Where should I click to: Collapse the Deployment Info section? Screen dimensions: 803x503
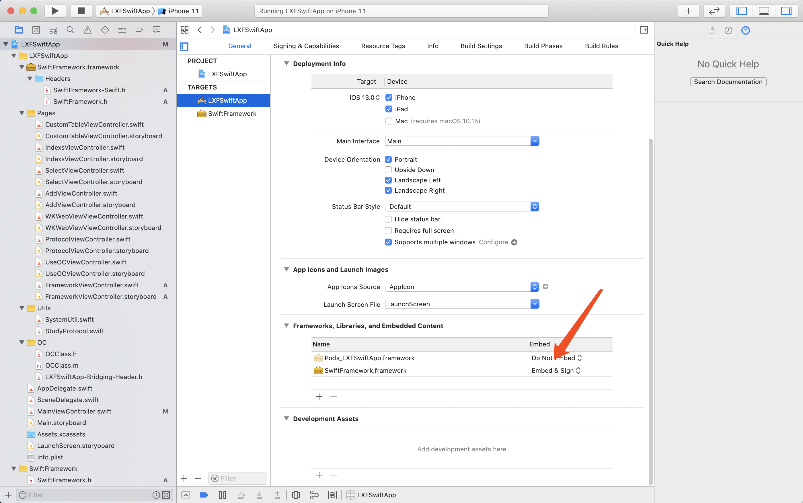coord(286,64)
